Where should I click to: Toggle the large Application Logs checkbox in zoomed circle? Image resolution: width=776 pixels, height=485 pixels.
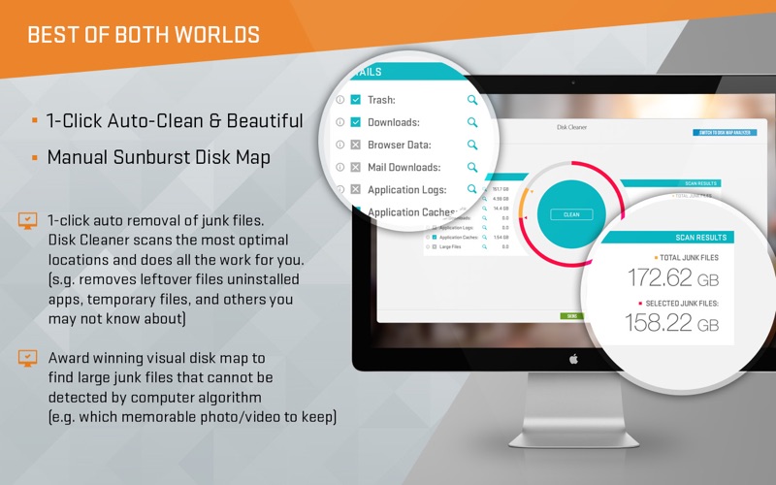click(355, 189)
